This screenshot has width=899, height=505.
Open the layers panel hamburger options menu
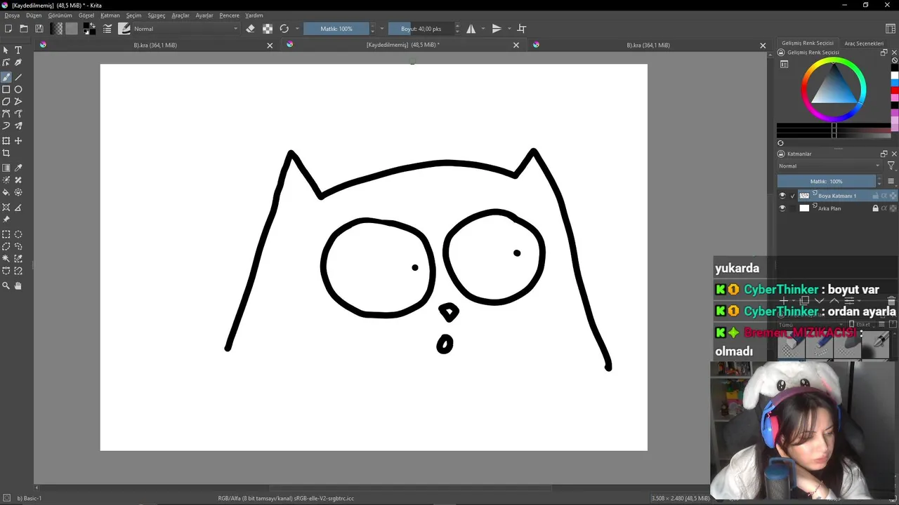[x=891, y=181]
